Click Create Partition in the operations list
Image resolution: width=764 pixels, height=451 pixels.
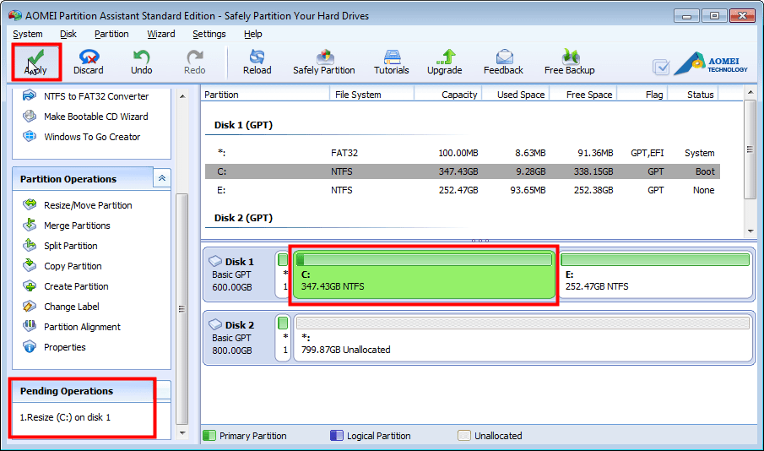65,286
